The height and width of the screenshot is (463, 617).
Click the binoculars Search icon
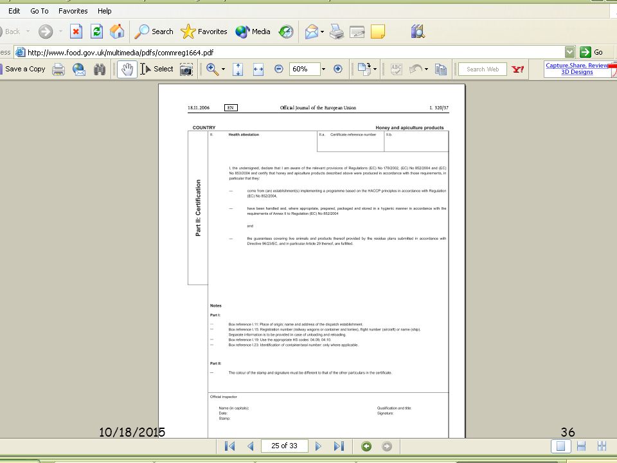coord(100,69)
